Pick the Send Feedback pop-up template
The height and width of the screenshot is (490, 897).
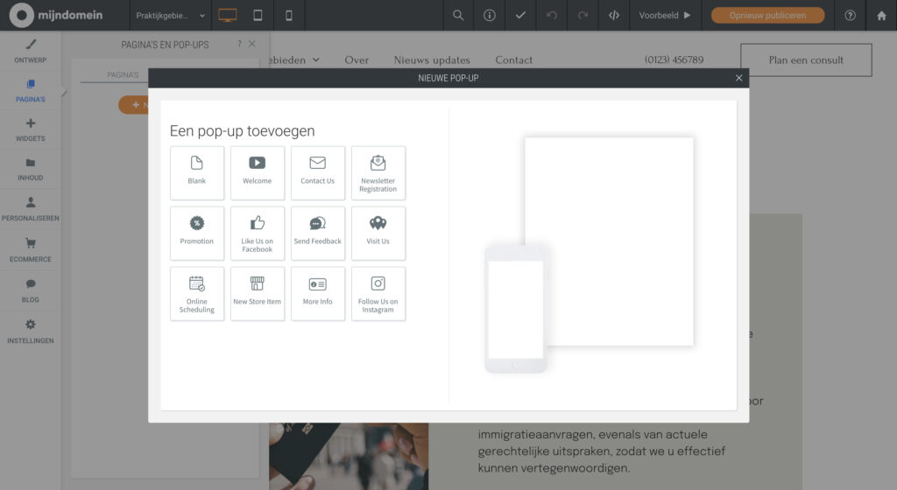318,233
